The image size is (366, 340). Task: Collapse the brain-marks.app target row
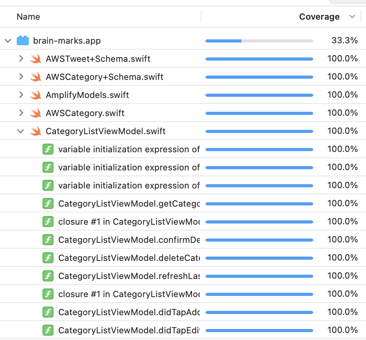click(8, 41)
